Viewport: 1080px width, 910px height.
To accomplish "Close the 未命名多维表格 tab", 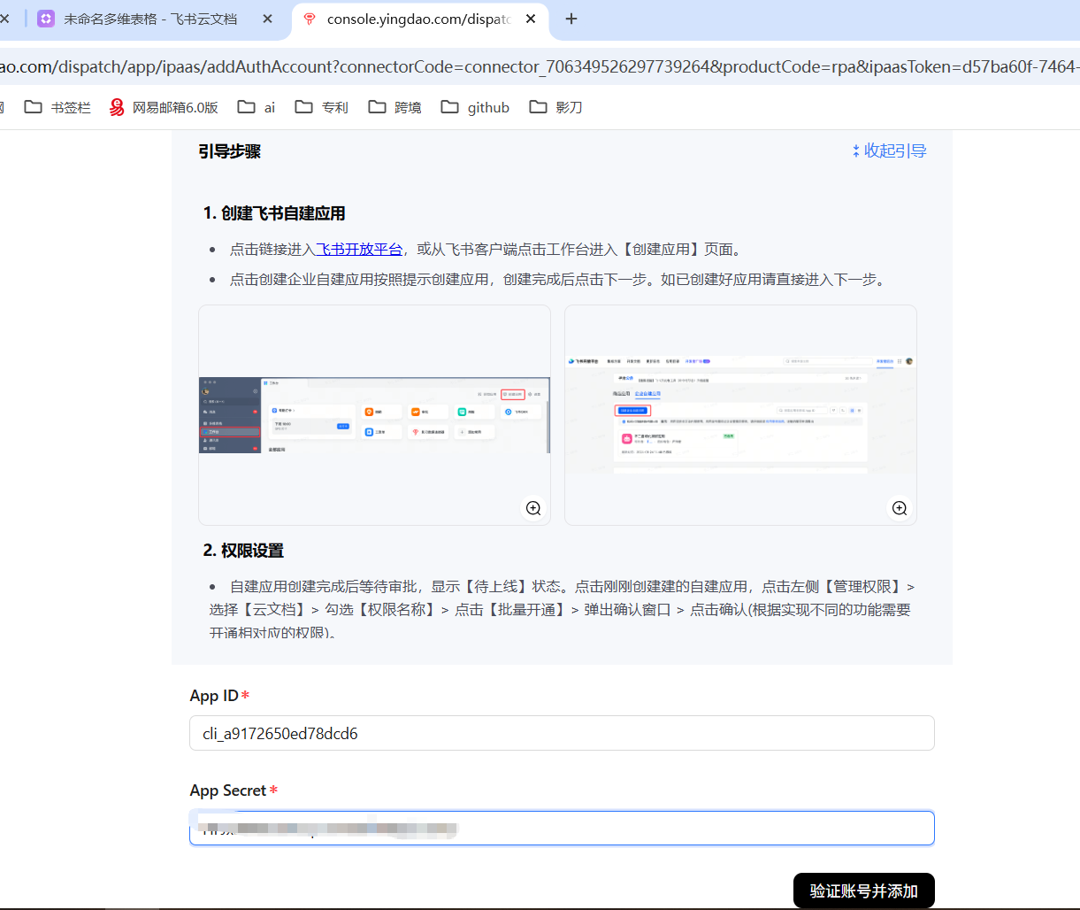I will pos(268,19).
